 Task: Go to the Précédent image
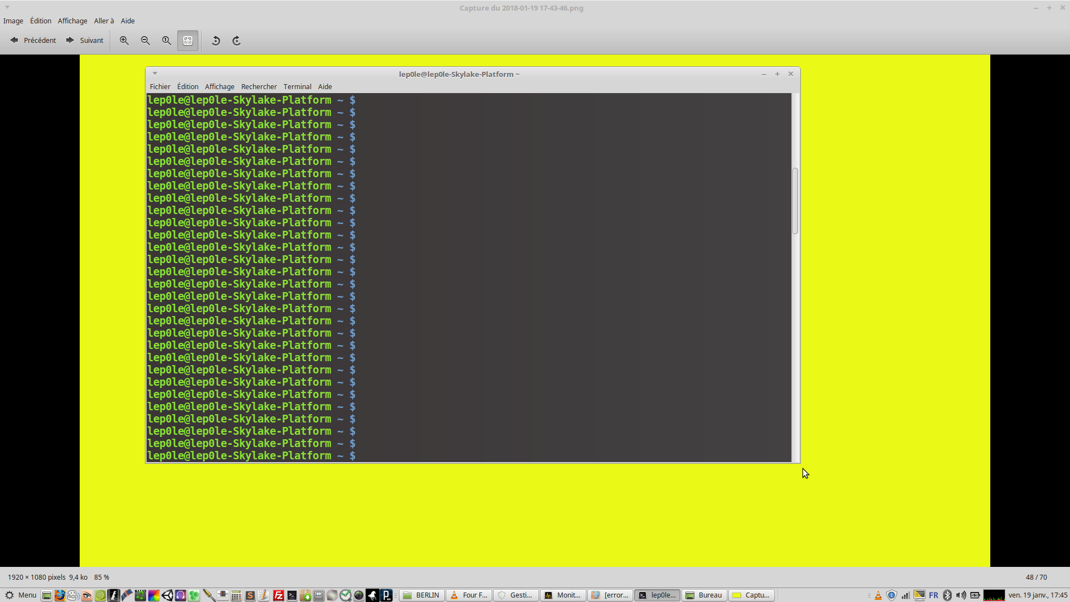tap(33, 41)
